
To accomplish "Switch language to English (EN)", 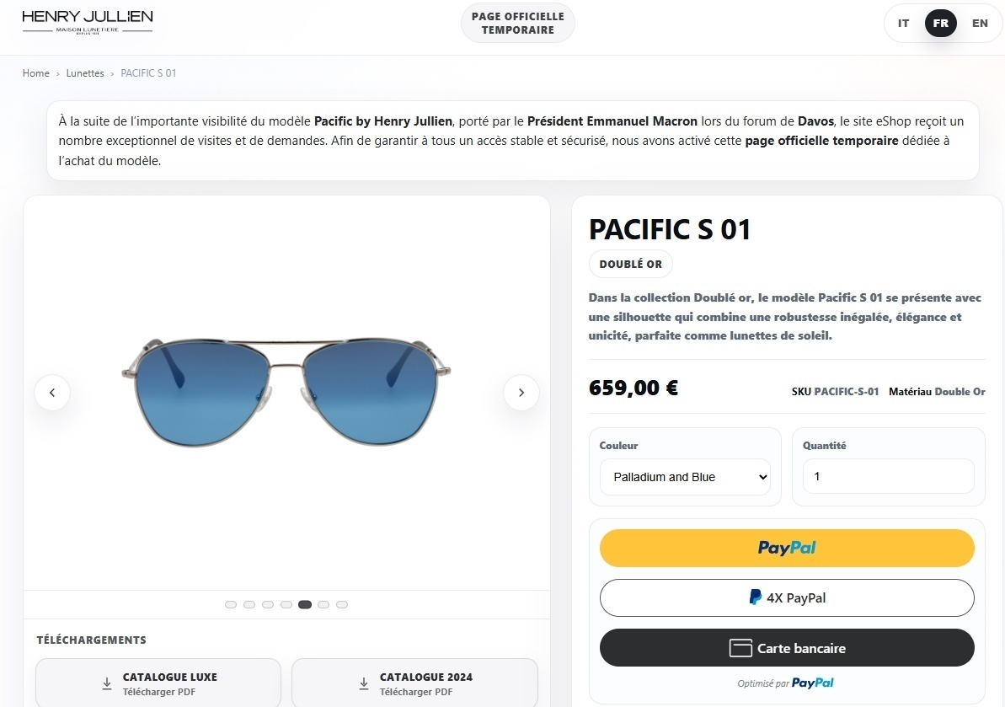I will tap(980, 23).
